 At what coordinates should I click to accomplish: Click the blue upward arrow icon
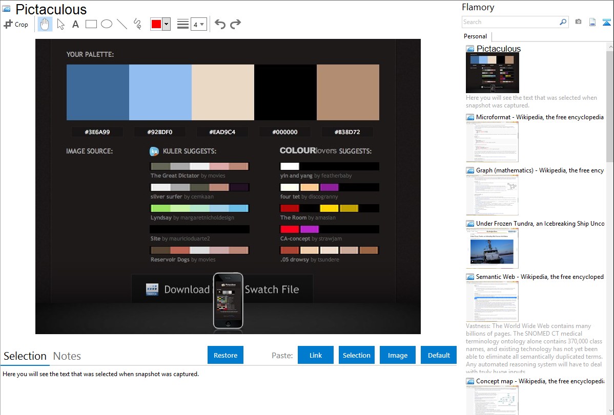pyautogui.click(x=606, y=22)
